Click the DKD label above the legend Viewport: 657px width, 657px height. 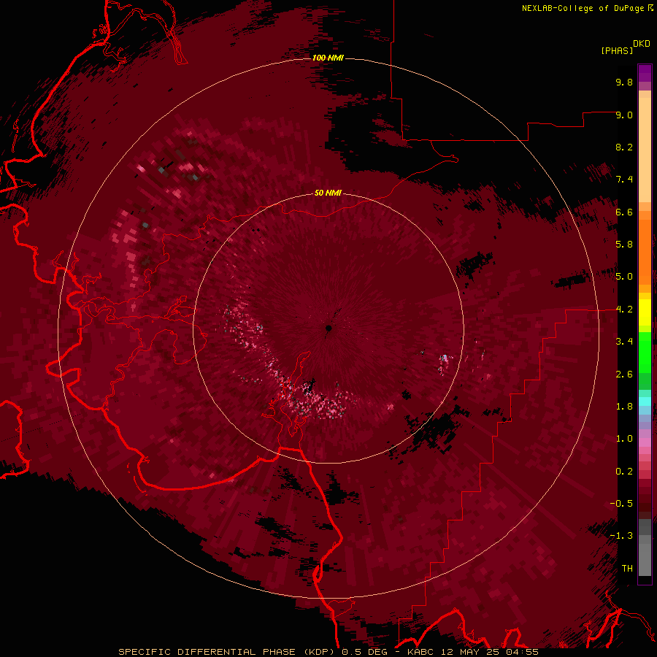[x=642, y=44]
